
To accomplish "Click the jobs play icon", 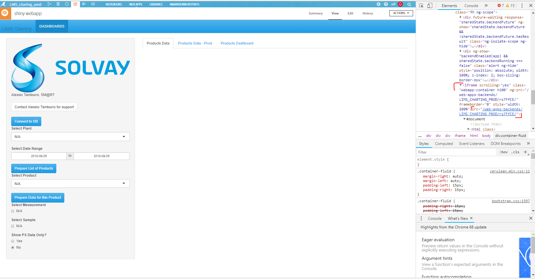I will [84, 4].
